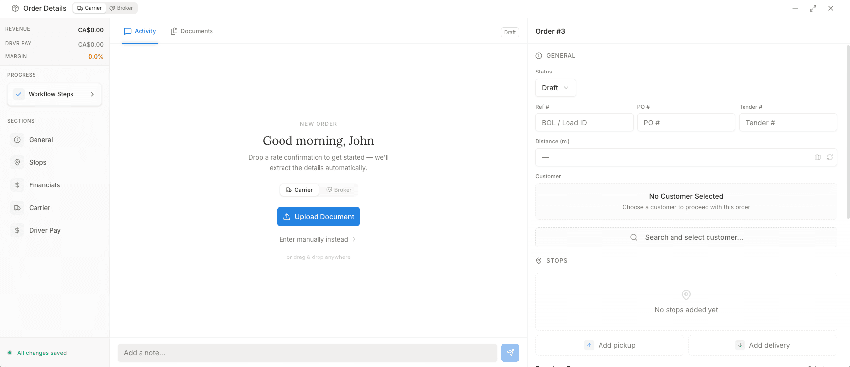Switch to Broker mode in title bar

pyautogui.click(x=121, y=8)
